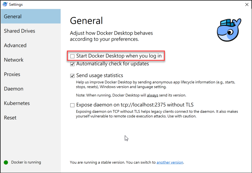252x173 pixels.
Task: Select the Daemon settings tab
Action: coord(31,88)
